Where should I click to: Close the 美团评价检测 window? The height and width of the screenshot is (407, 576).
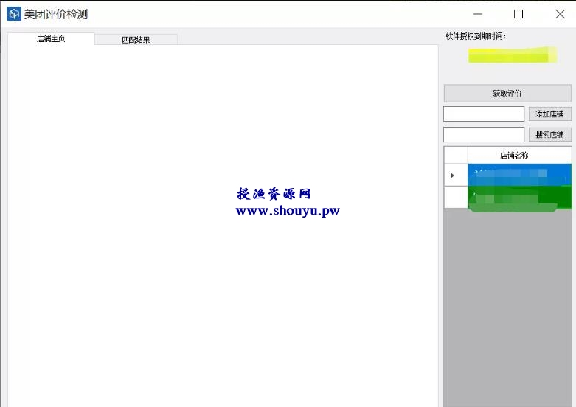pyautogui.click(x=561, y=14)
